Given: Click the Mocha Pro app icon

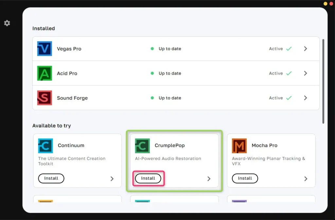Looking at the screenshot, I should coord(239,146).
